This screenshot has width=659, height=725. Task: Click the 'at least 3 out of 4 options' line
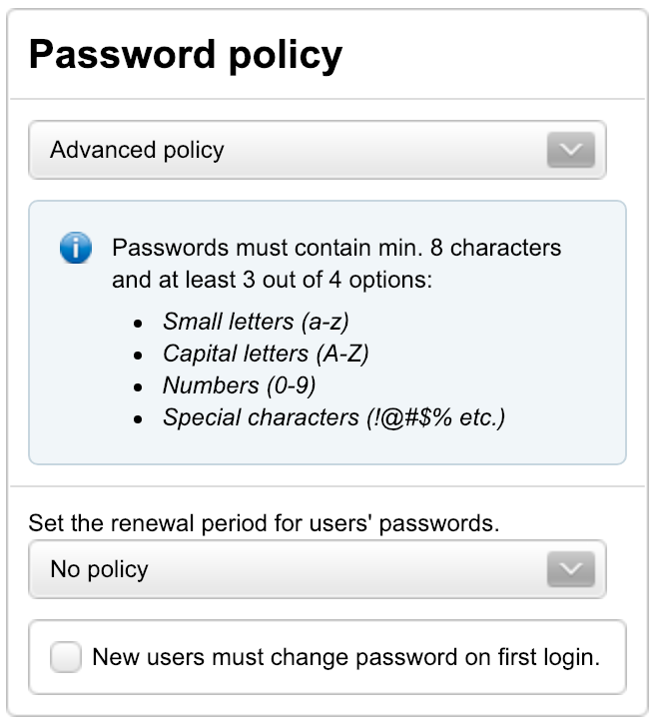pyautogui.click(x=272, y=280)
